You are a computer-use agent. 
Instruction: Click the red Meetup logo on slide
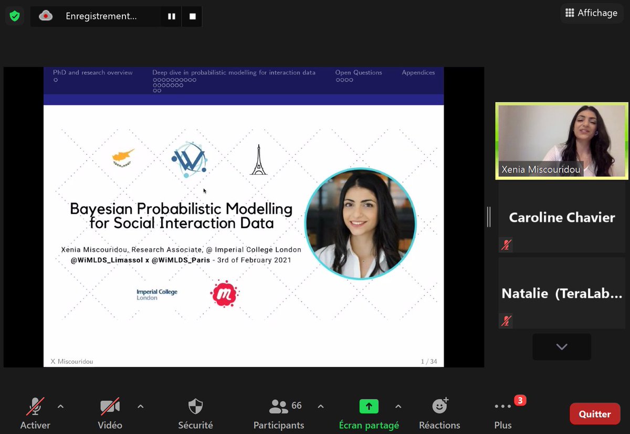click(x=225, y=294)
